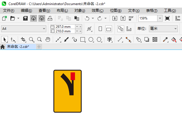This screenshot has width=182, height=136.
Task: Add a new document tab
Action: [x=39, y=47]
